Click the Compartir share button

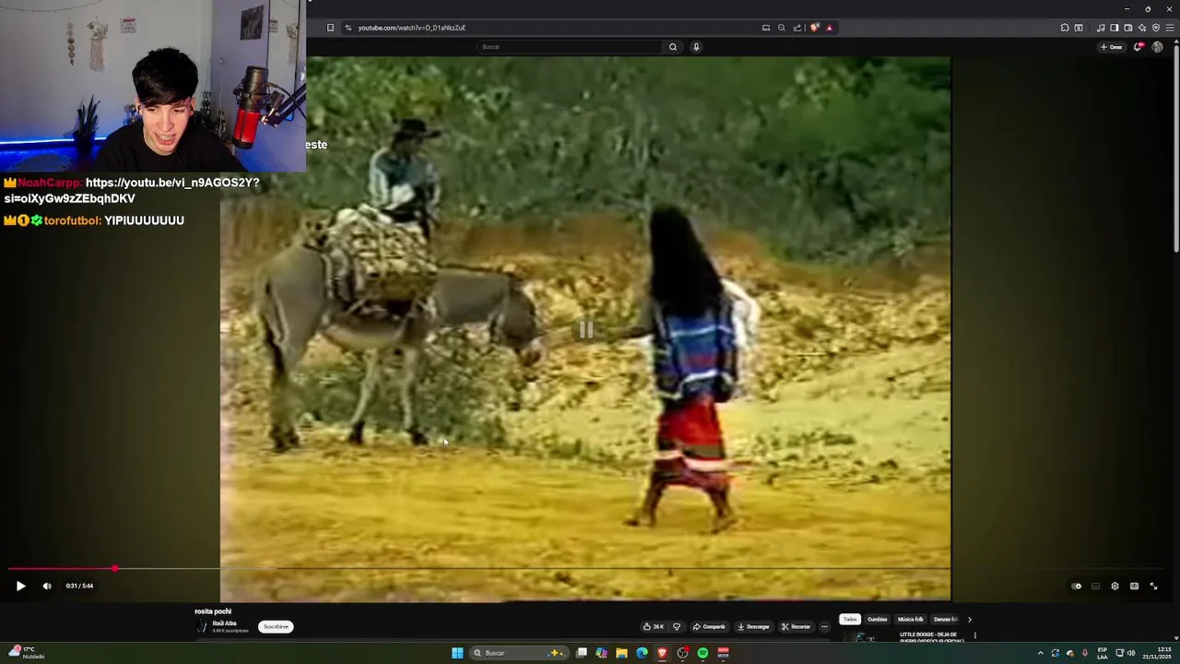(x=709, y=626)
